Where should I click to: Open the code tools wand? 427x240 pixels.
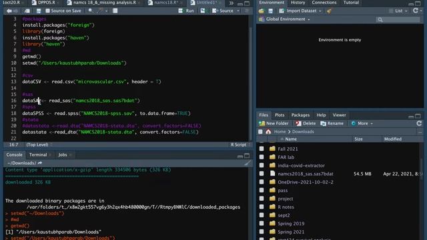pos(100,11)
